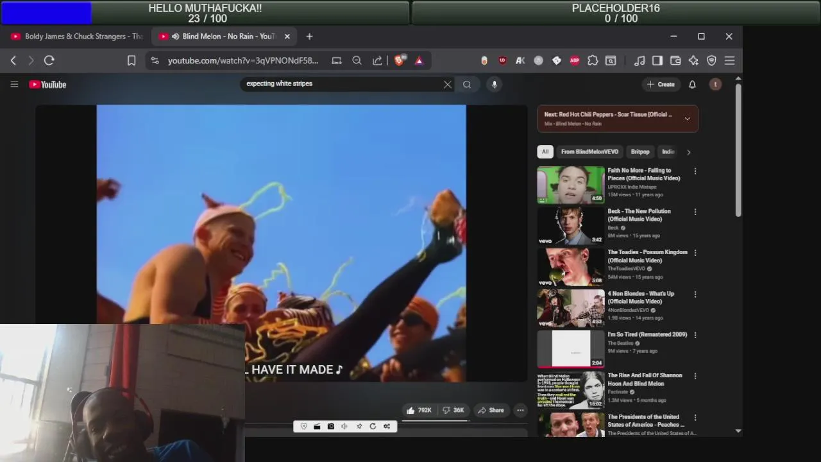
Task: Open more actions three-dot button under the video
Action: click(520, 410)
